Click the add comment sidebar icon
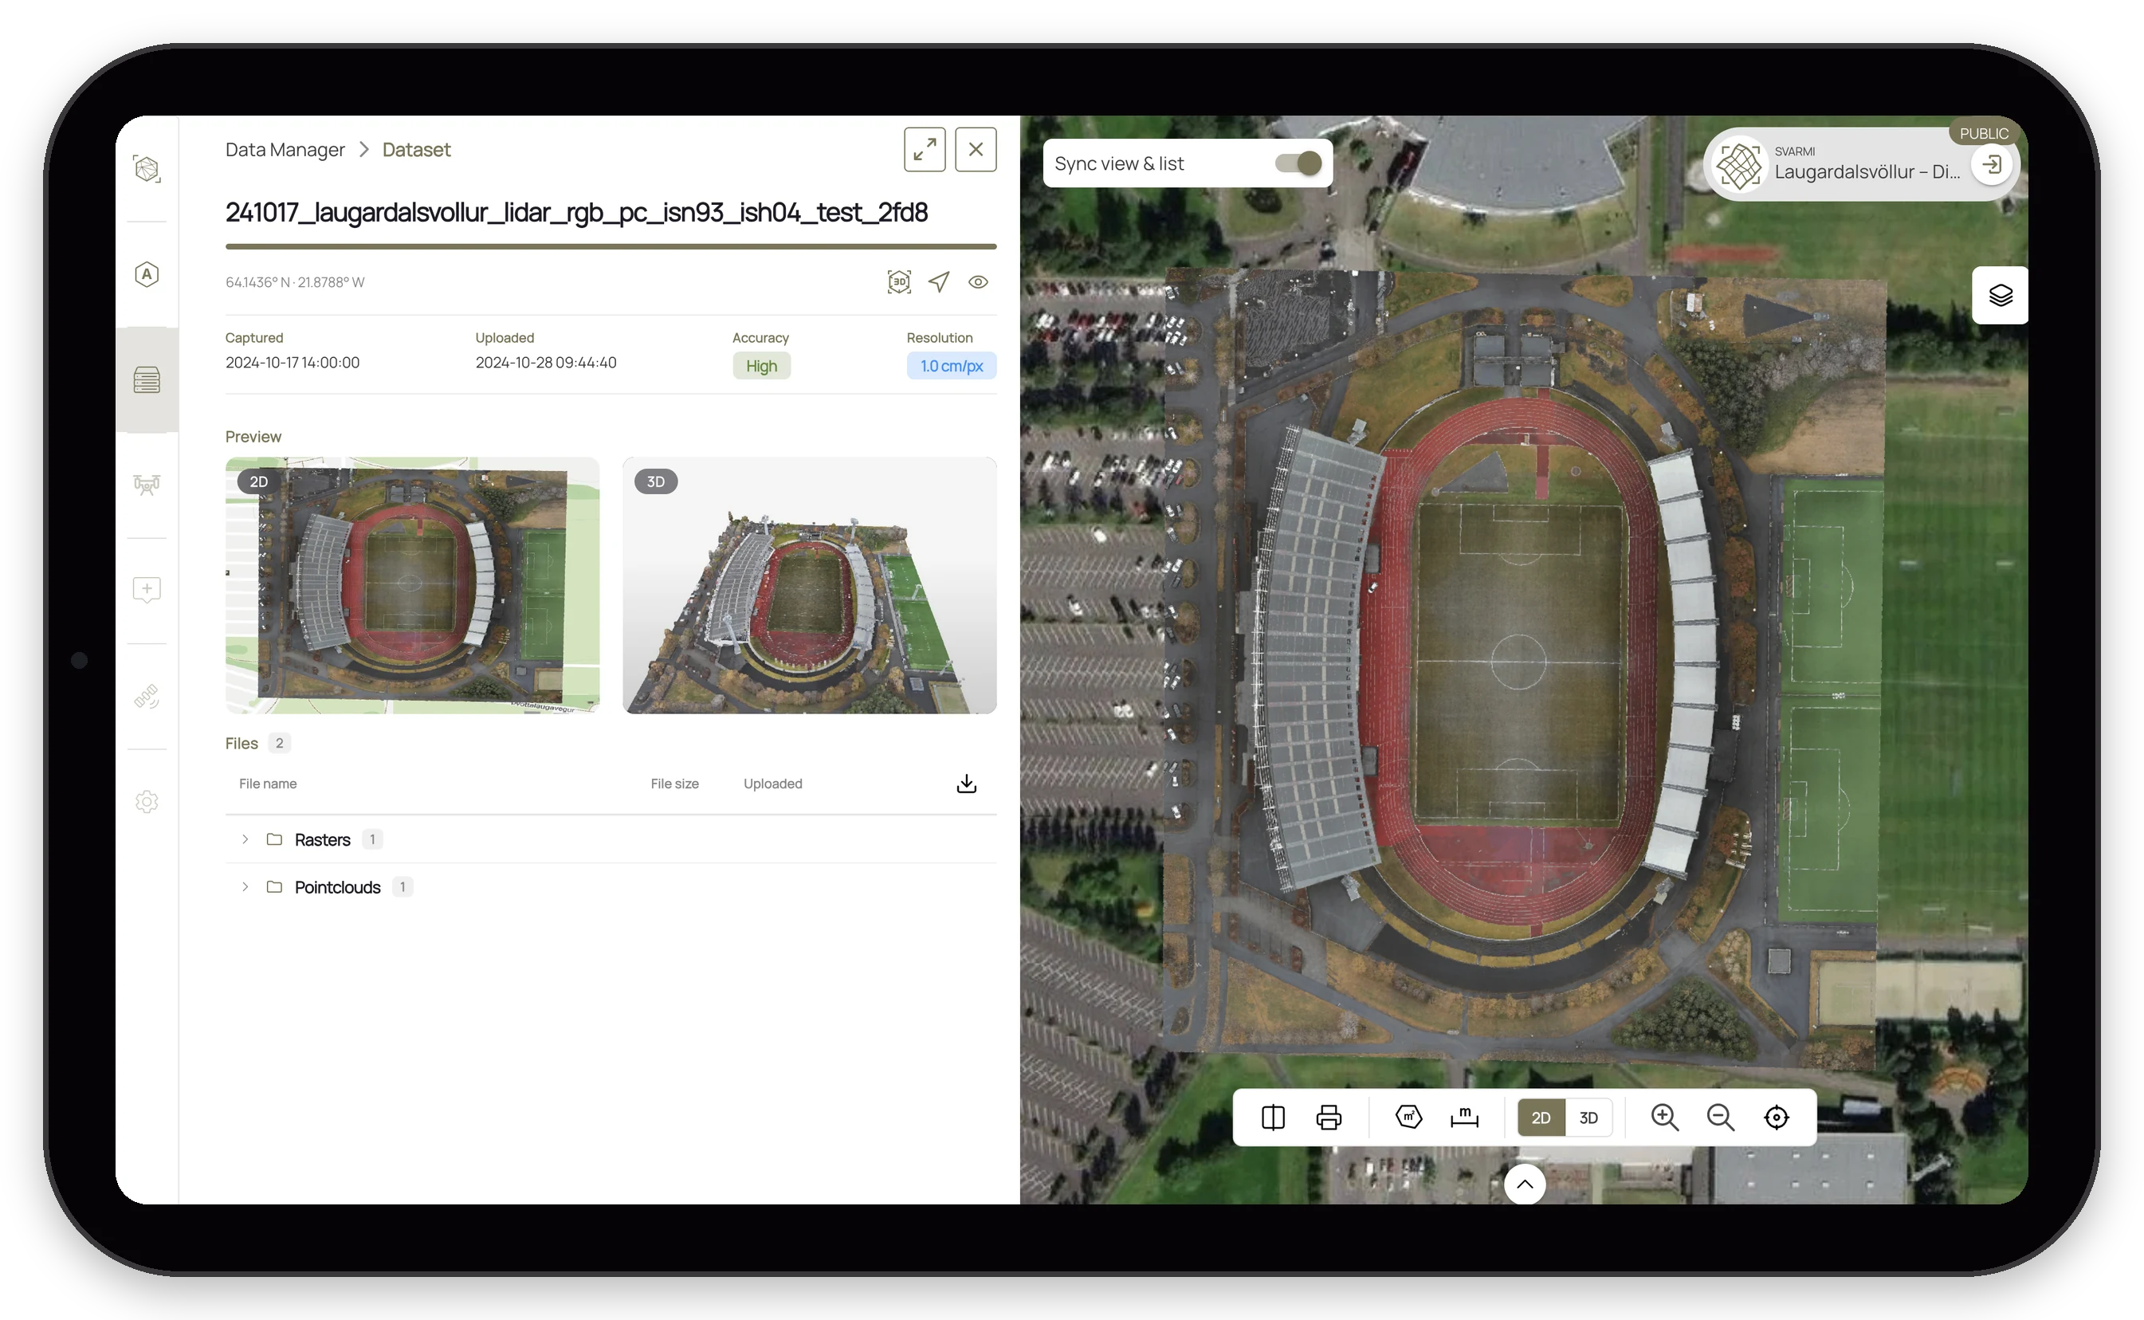This screenshot has height=1320, width=2144. pyautogui.click(x=147, y=590)
